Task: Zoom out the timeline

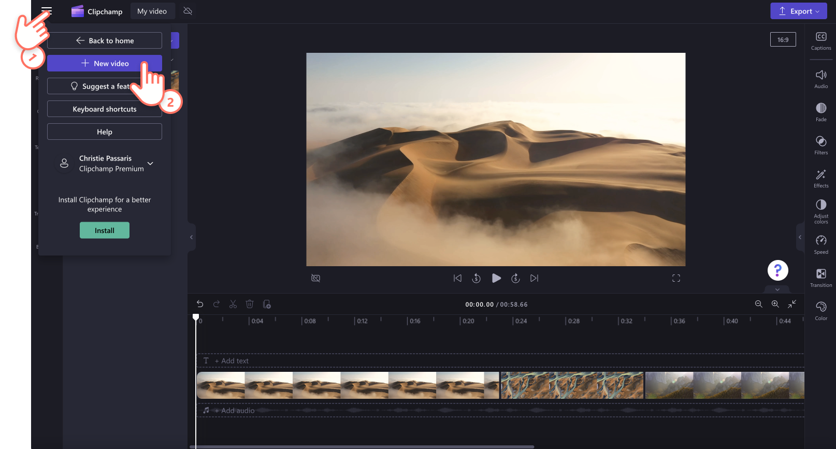Action: coord(759,304)
